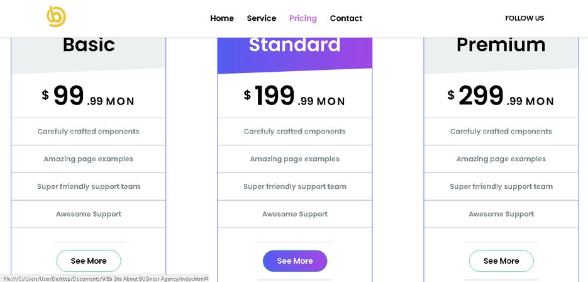Click See More under Basic plan
This screenshot has width=588, height=282.
tap(89, 261)
